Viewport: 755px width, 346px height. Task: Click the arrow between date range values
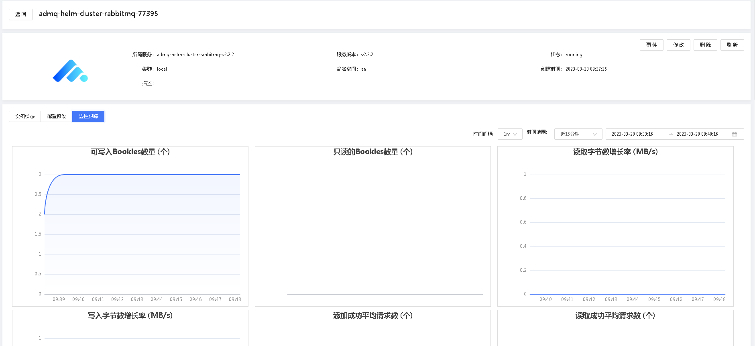coord(670,134)
